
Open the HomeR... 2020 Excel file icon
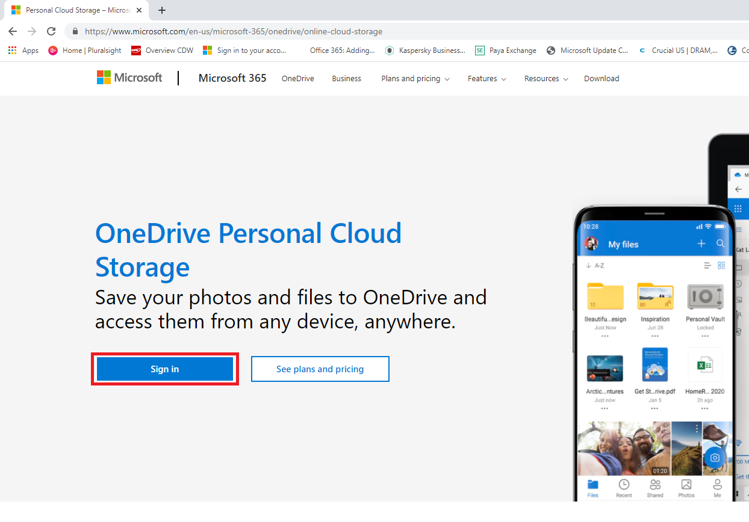pos(705,365)
